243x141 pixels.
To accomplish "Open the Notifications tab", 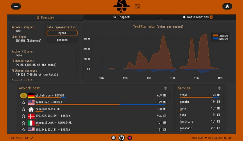I will pos(198,17).
